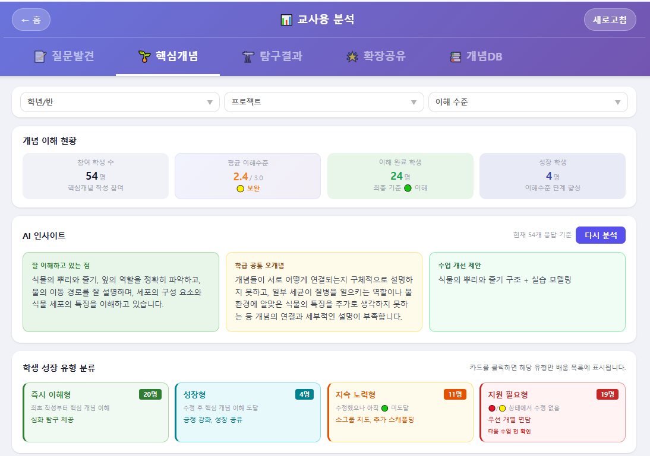
Task: Click the 잘 이해하고 있는 점 heading
Action: [x=61, y=265]
